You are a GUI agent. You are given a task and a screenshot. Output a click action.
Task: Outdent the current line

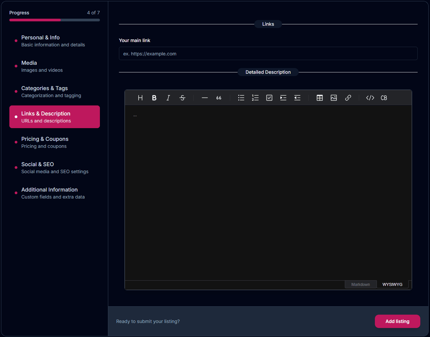tap(297, 98)
